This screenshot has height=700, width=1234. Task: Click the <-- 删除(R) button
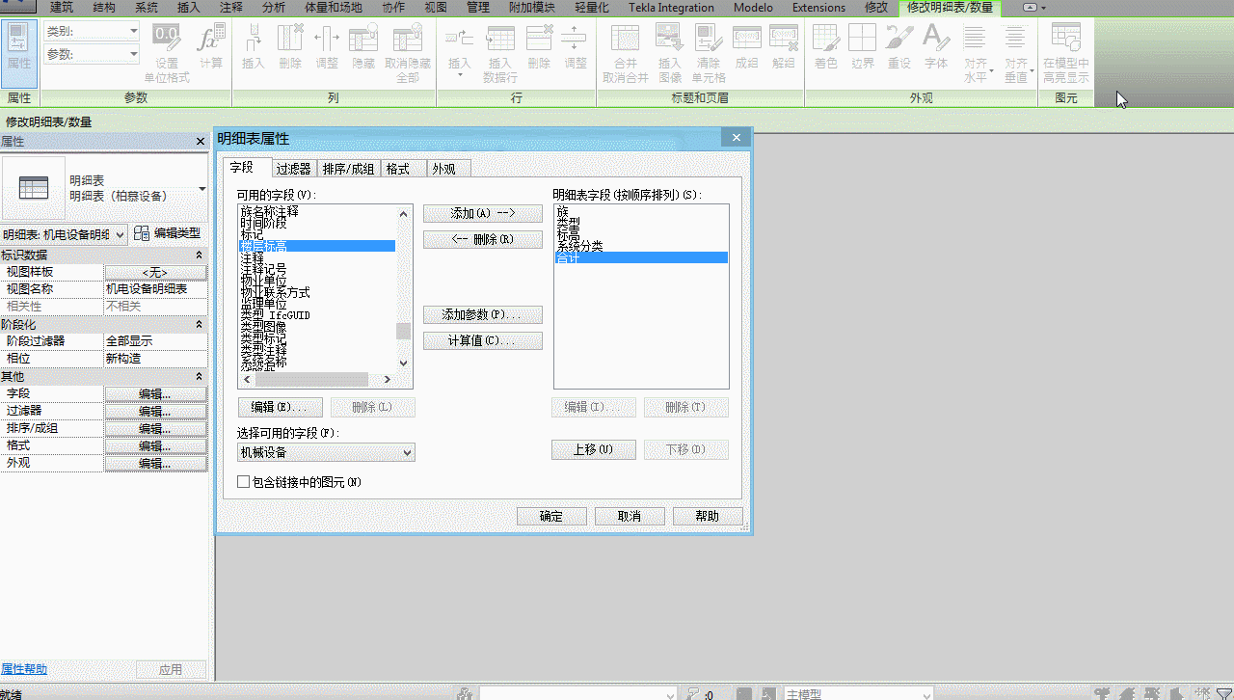click(x=483, y=239)
